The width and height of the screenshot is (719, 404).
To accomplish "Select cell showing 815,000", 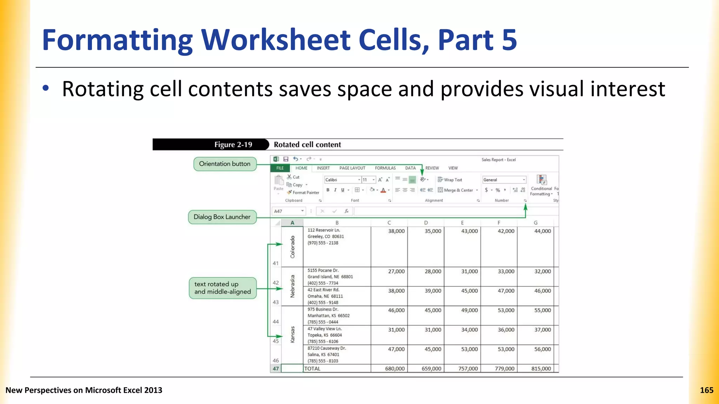I will 535,369.
